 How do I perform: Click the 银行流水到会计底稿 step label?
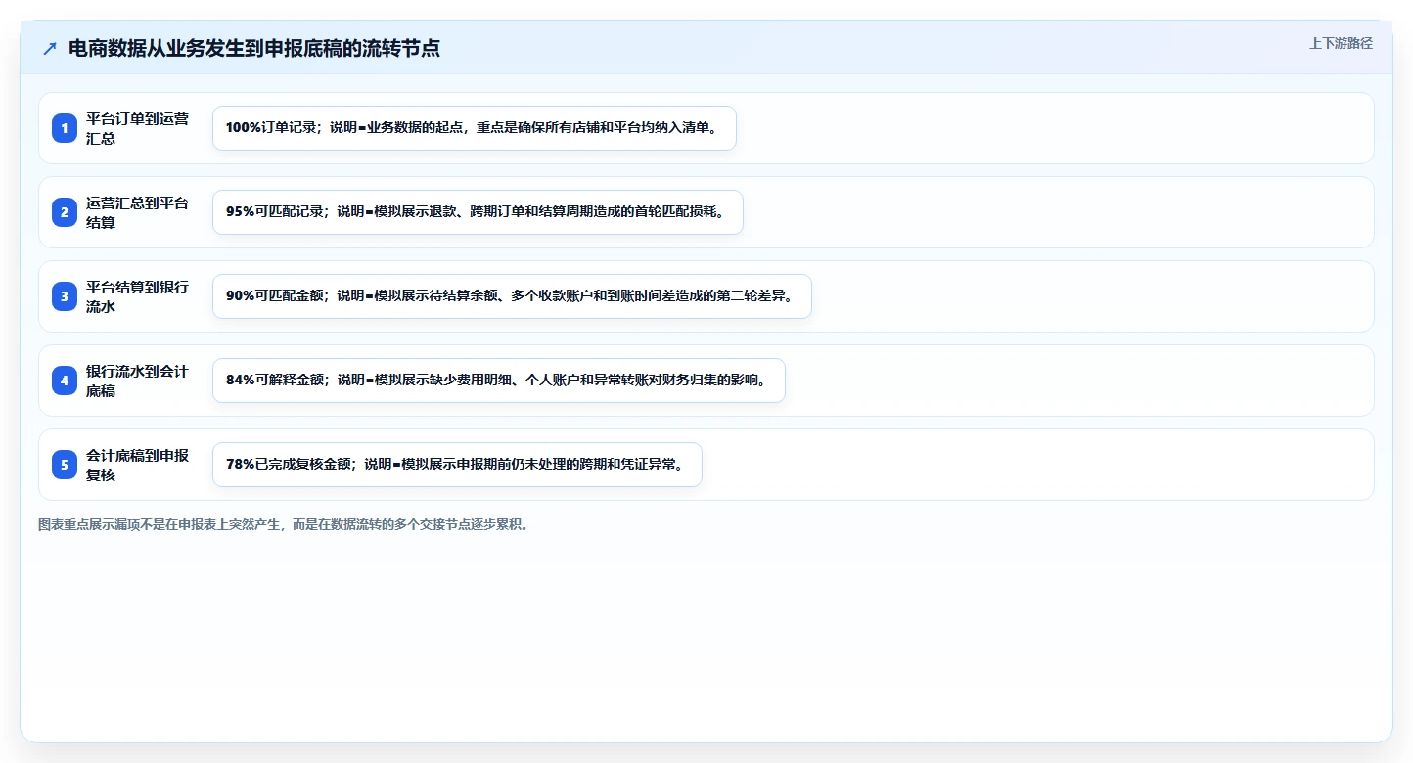coord(138,381)
